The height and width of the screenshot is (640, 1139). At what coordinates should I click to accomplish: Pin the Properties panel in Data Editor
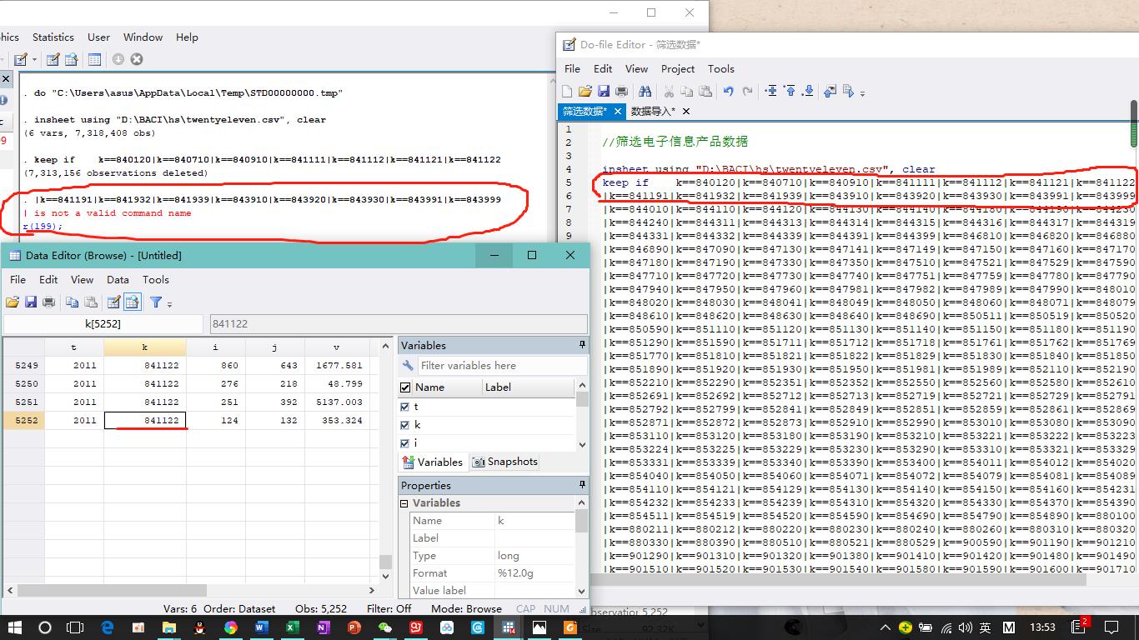point(582,485)
